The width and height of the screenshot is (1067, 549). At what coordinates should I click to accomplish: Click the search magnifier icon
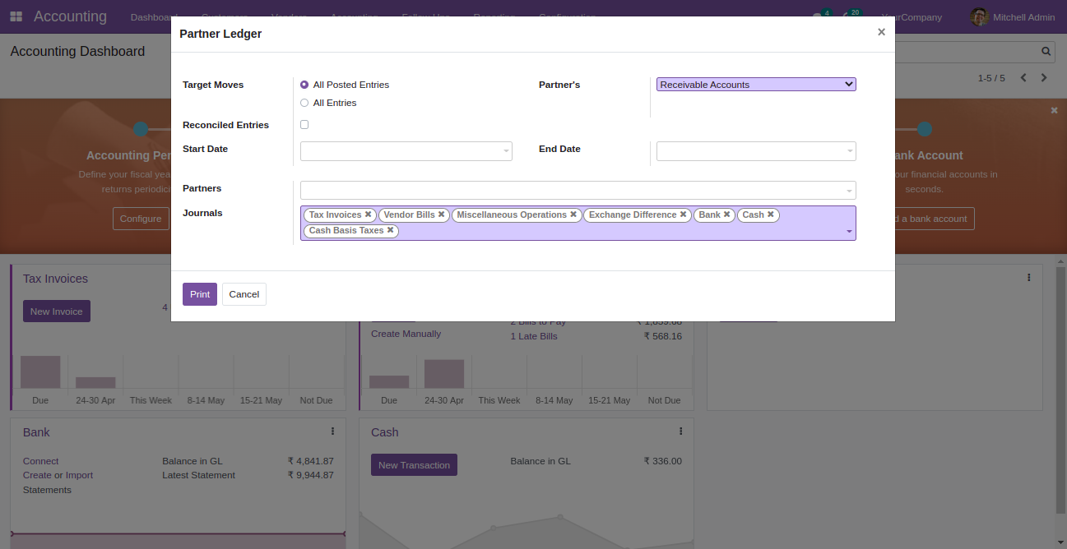click(x=1046, y=51)
